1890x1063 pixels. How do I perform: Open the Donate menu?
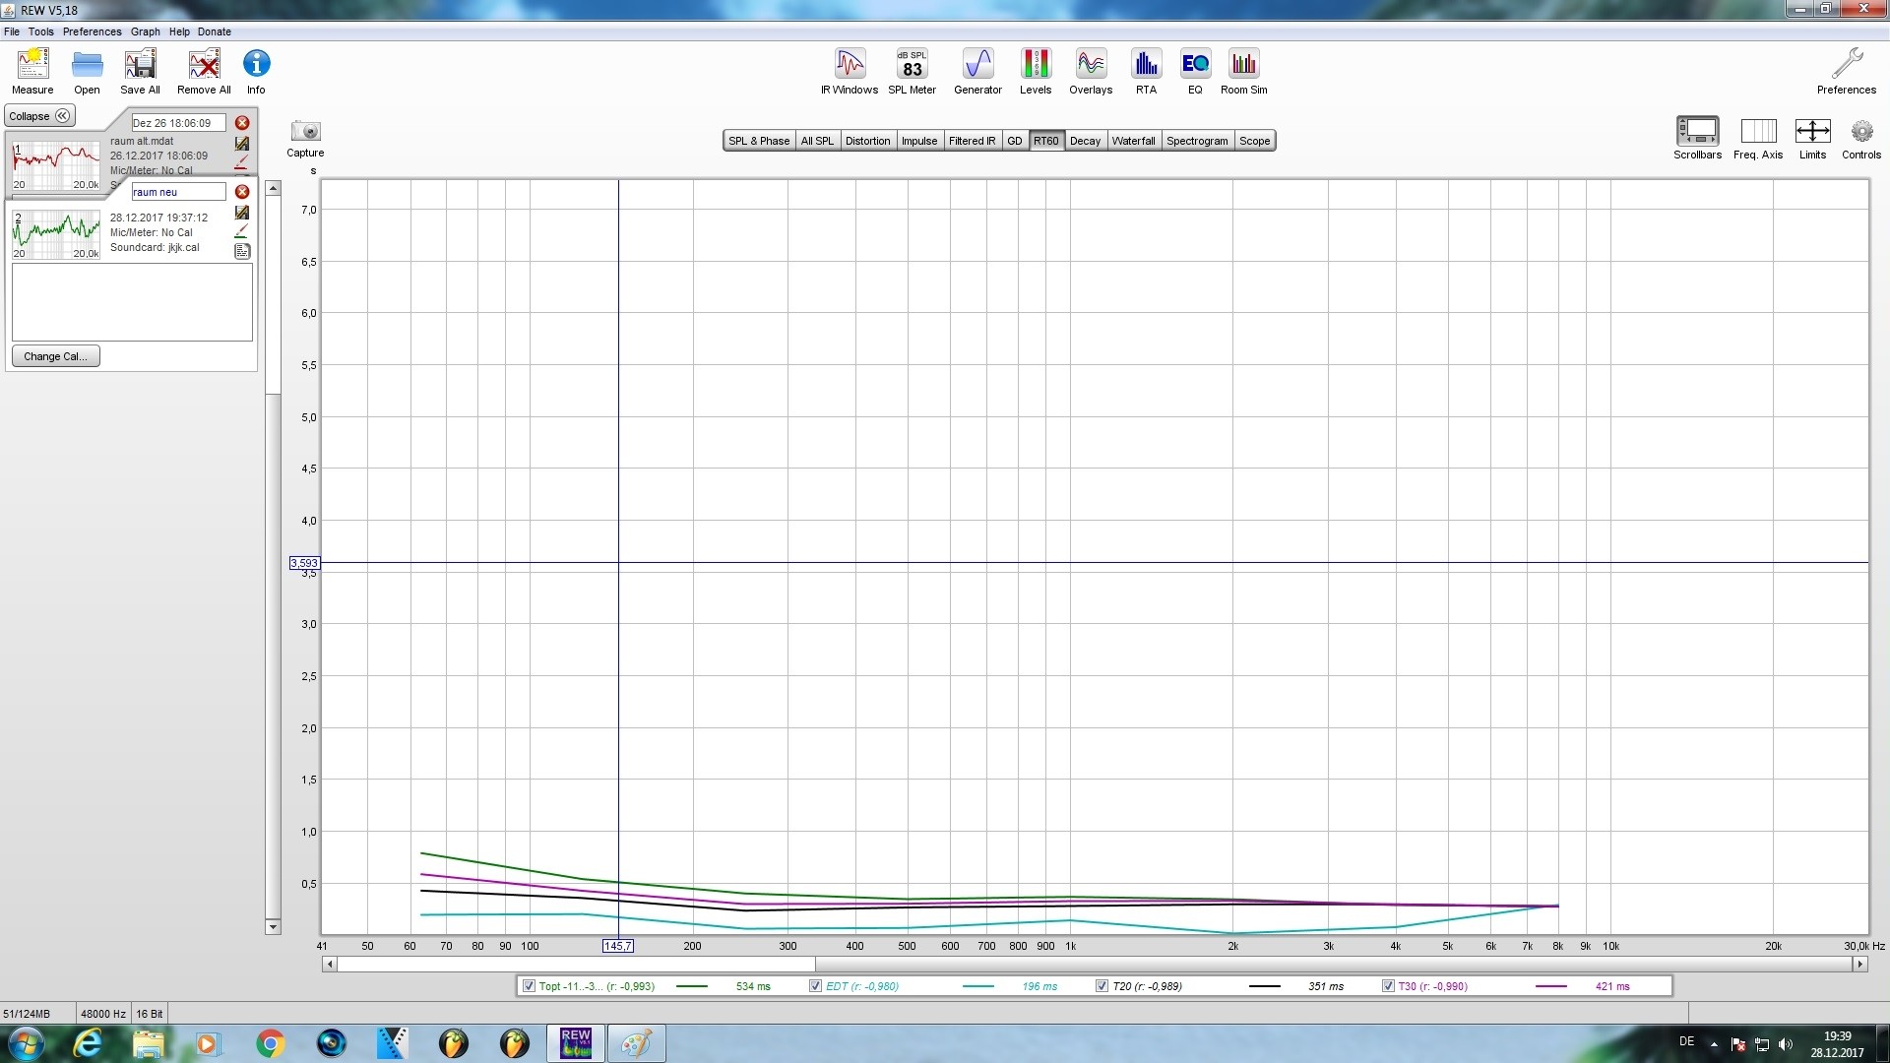coord(215,31)
